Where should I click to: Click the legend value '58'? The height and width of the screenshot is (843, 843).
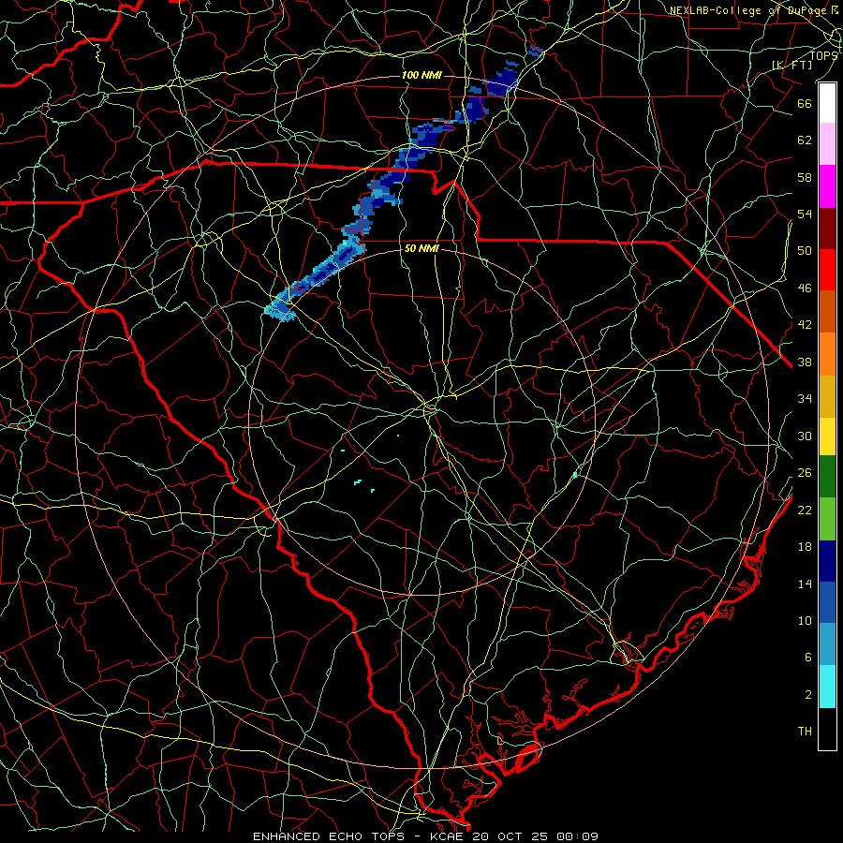(805, 177)
